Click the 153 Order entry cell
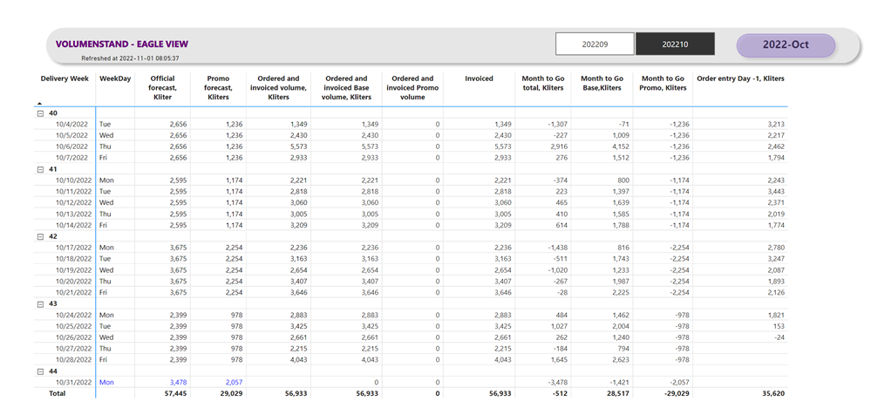 pos(779,327)
